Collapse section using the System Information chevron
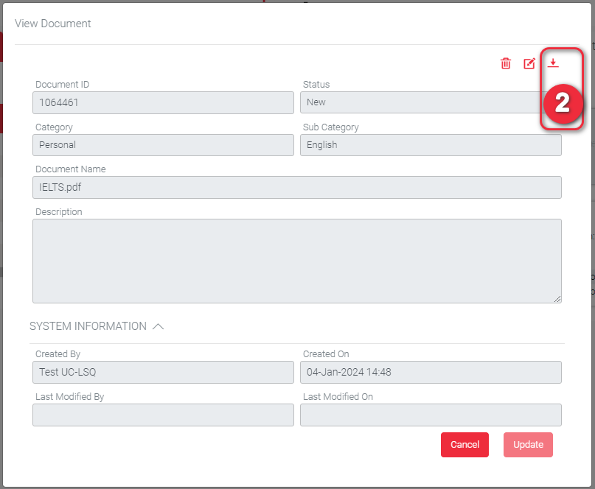This screenshot has height=489, width=595. pyautogui.click(x=158, y=326)
